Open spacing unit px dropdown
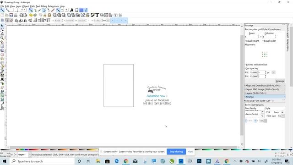This screenshot has width=293, height=165. [273, 72]
